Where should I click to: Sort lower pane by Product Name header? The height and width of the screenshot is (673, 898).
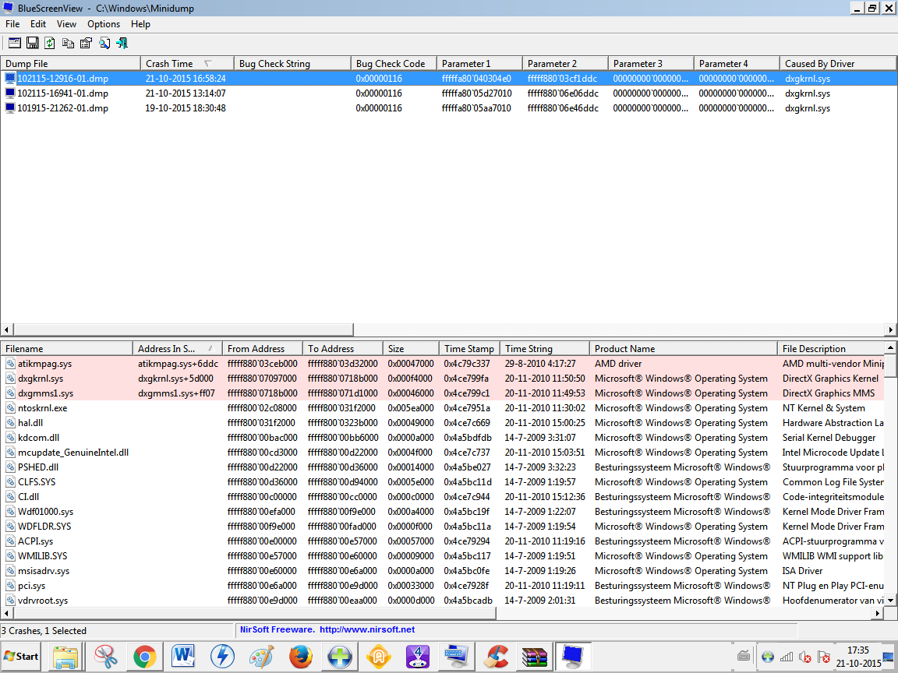684,348
